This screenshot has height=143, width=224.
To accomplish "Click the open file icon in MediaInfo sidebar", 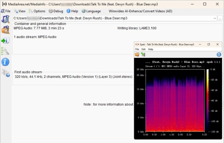I will click(5, 19).
